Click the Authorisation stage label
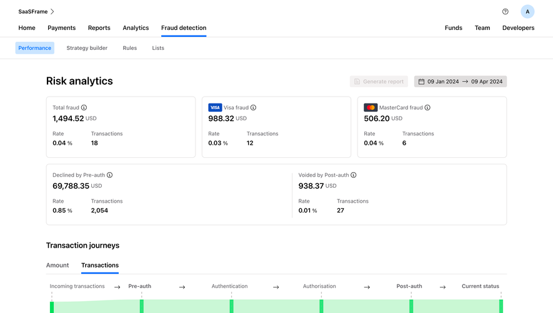The height and width of the screenshot is (313, 553). 319,286
